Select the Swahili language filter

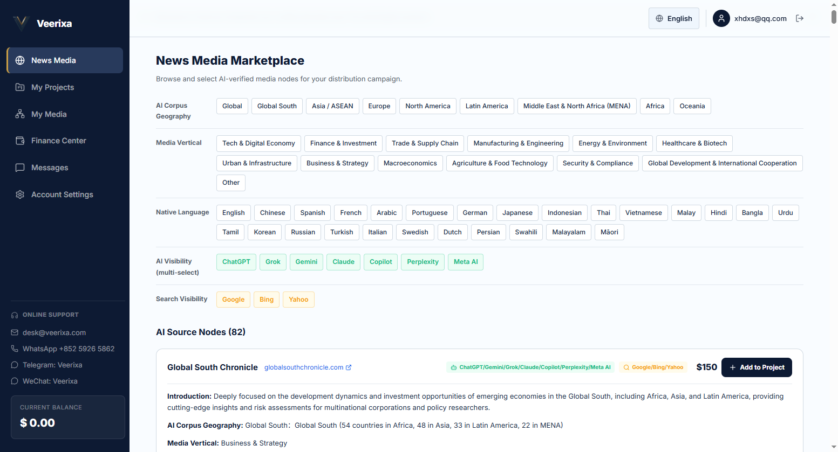[526, 232]
